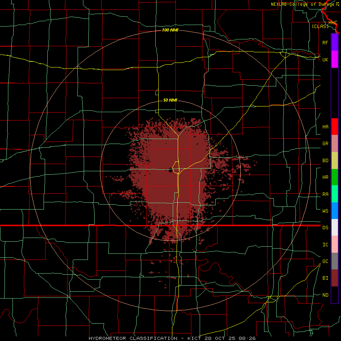Image resolution: width=341 pixels, height=341 pixels.
Task: Click the DS white legend swatch
Action: pyautogui.click(x=335, y=227)
